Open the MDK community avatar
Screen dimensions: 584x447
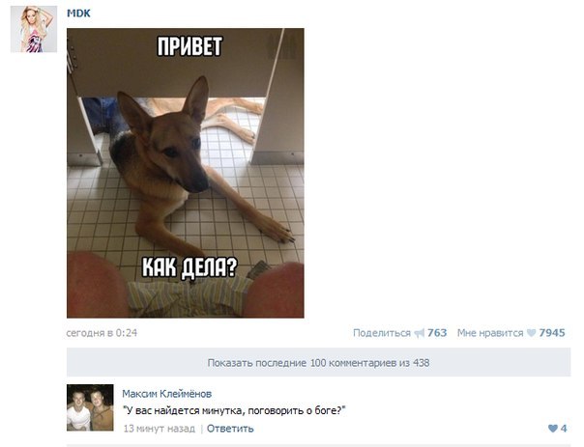34,29
